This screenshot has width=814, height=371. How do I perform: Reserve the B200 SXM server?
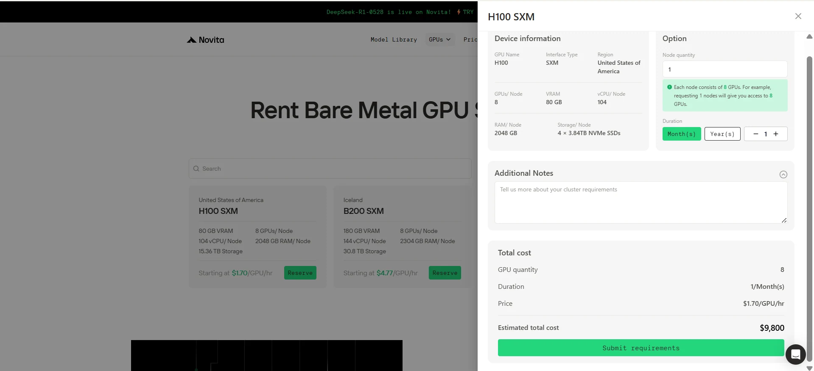point(445,273)
